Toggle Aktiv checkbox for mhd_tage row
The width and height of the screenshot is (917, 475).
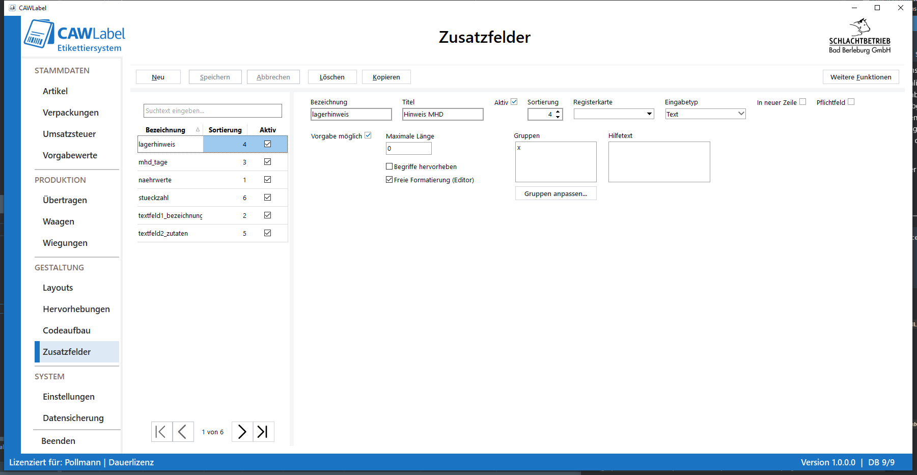267,162
